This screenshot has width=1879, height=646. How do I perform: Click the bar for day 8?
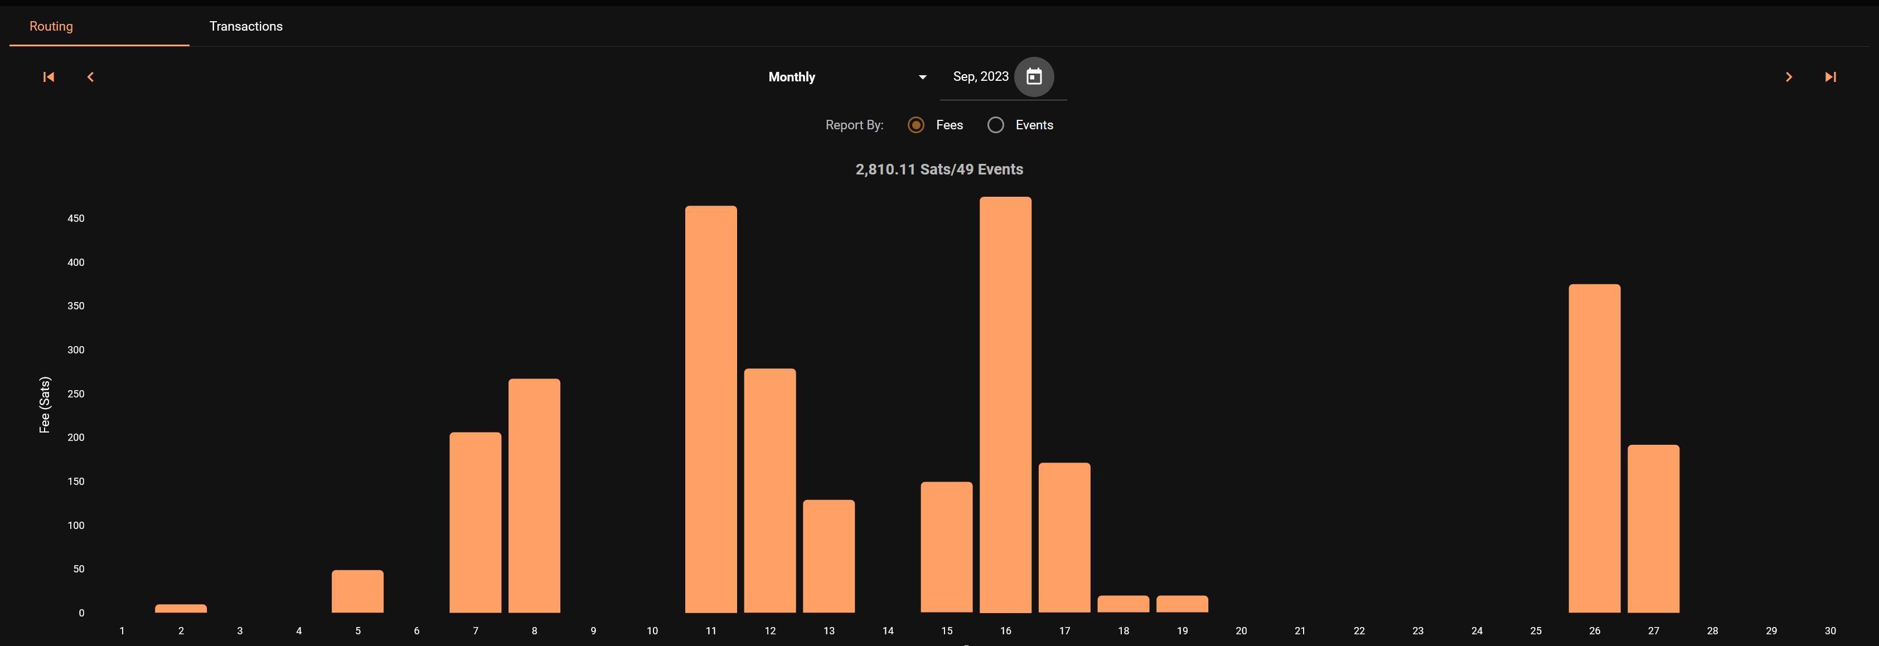point(534,496)
